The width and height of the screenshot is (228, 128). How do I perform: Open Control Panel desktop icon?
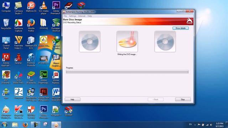(6, 43)
